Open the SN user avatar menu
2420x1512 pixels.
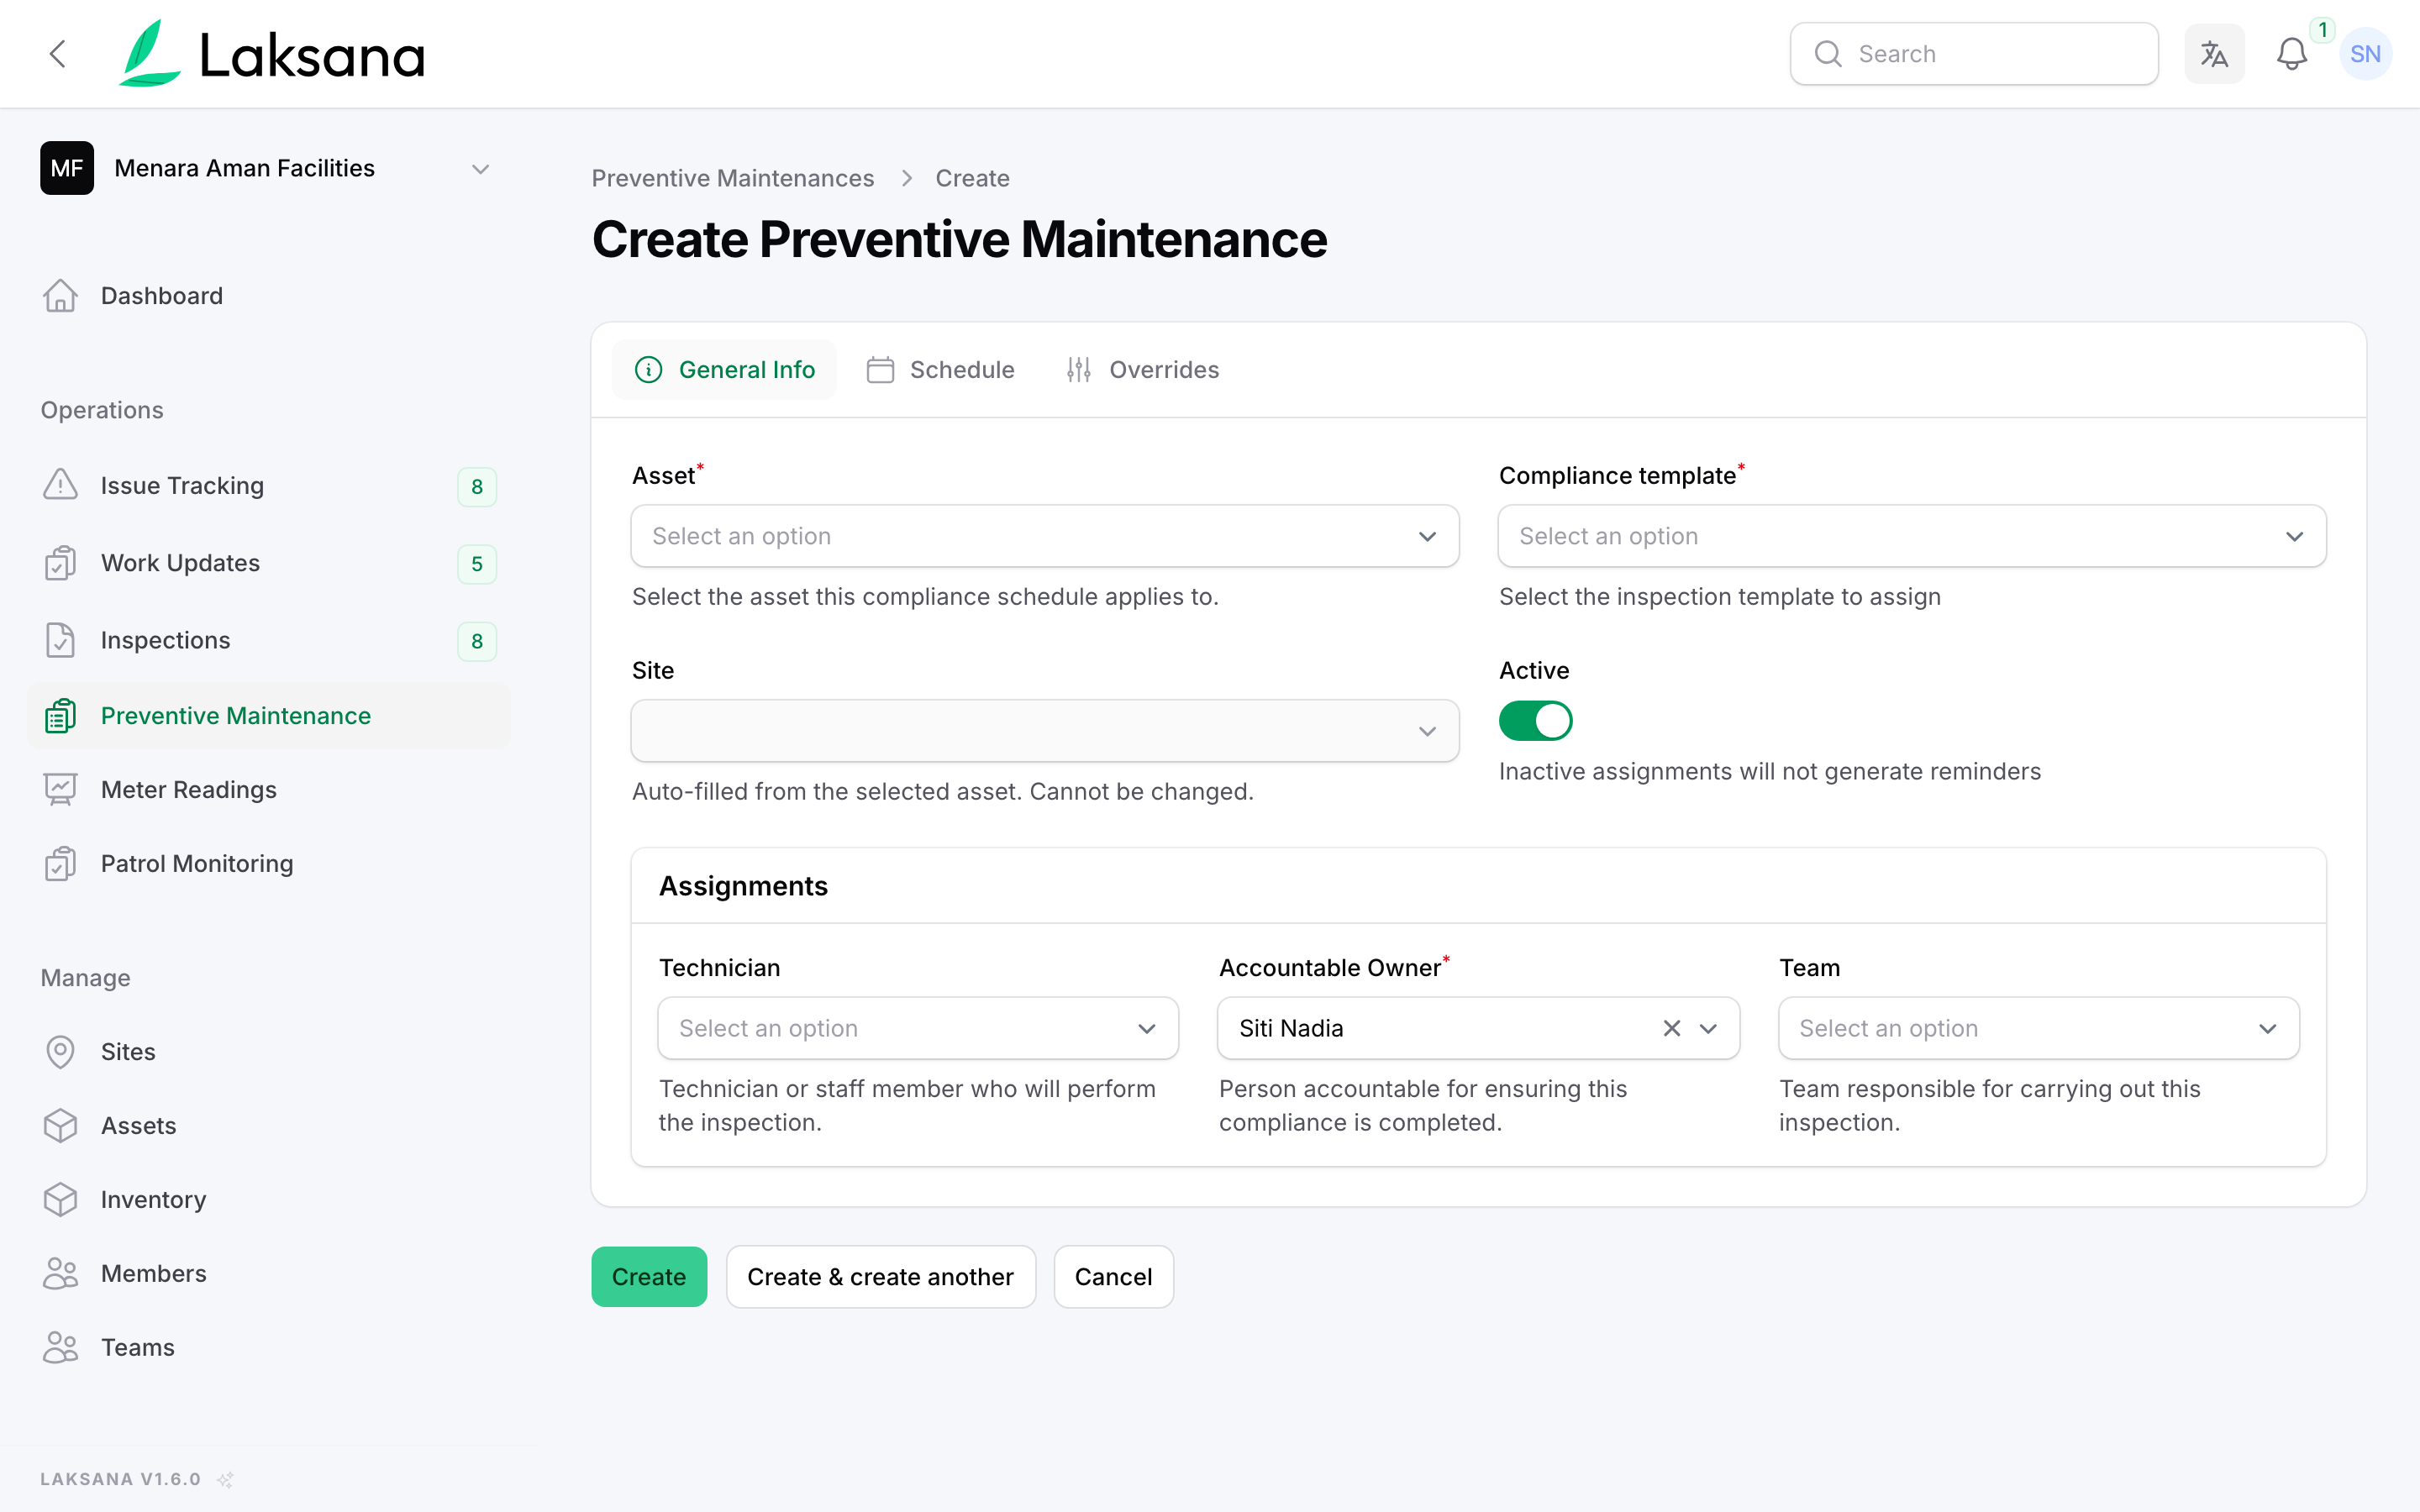point(2365,54)
